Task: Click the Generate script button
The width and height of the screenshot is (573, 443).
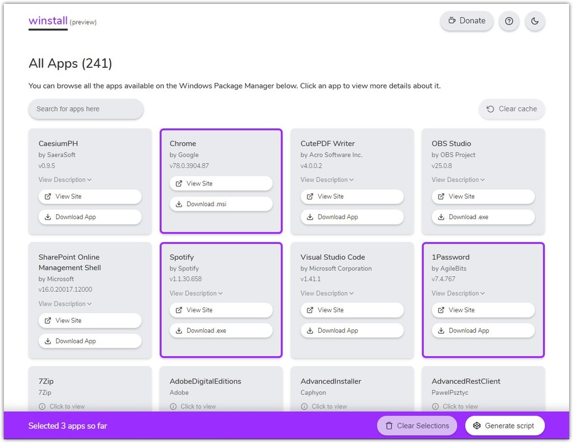Action: point(505,426)
